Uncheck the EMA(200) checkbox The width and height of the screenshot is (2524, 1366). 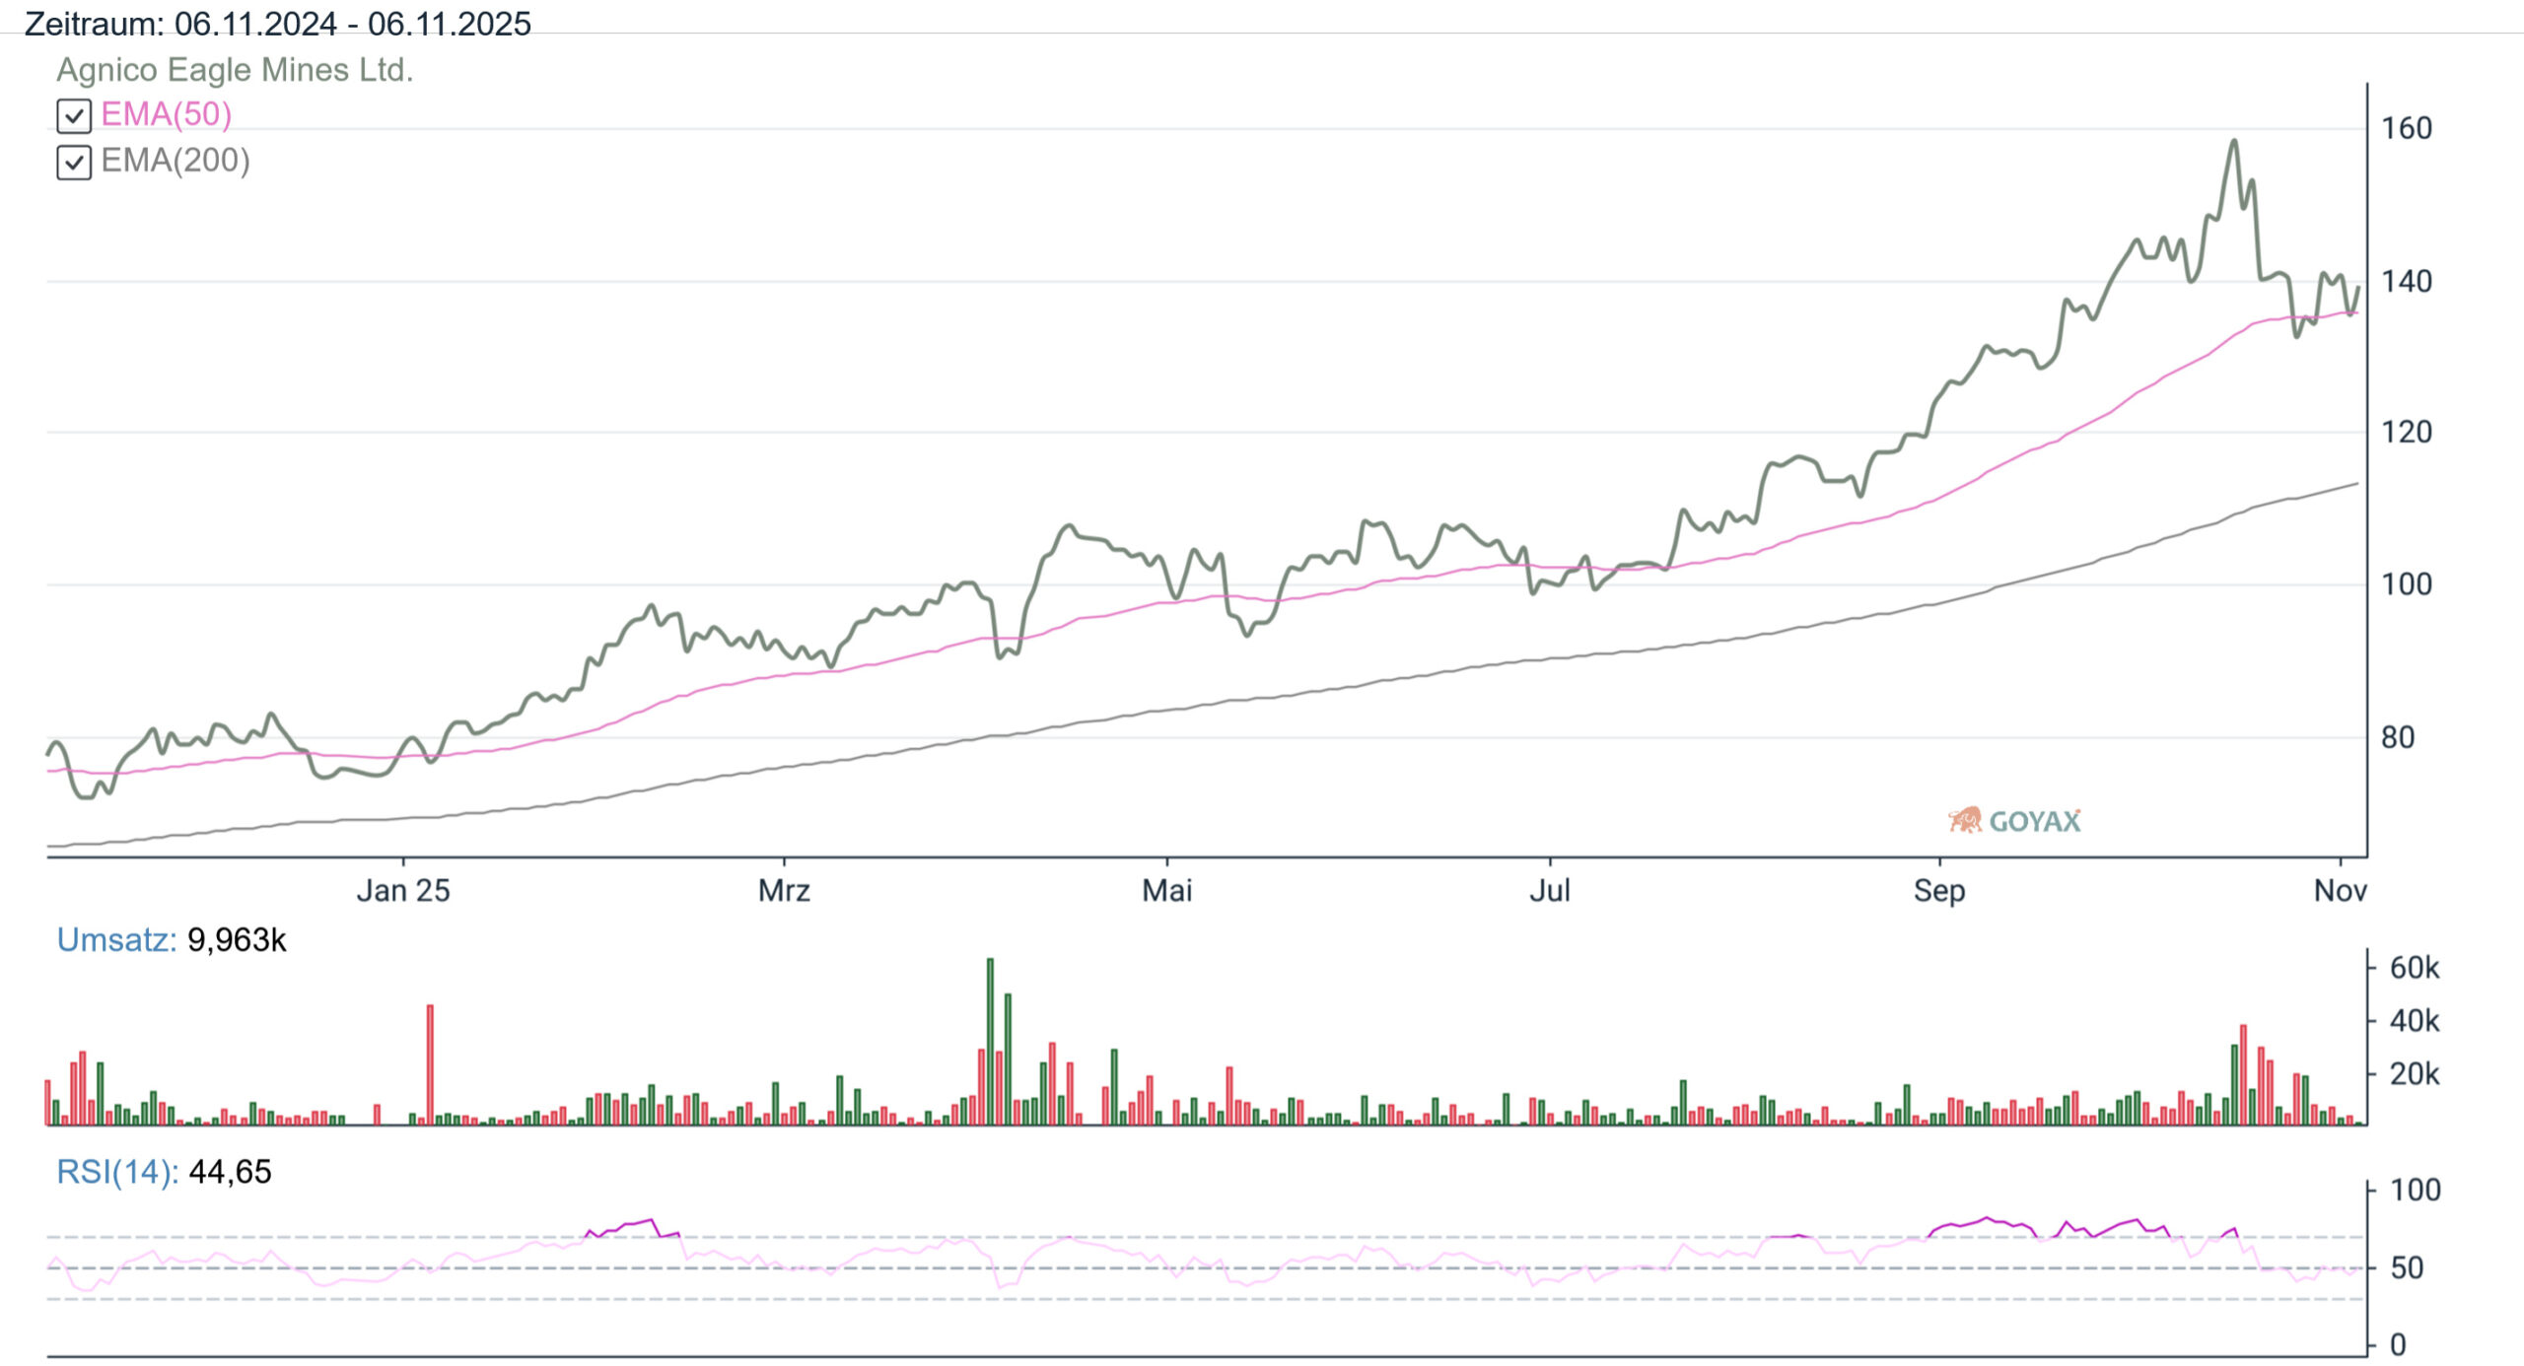coord(74,163)
